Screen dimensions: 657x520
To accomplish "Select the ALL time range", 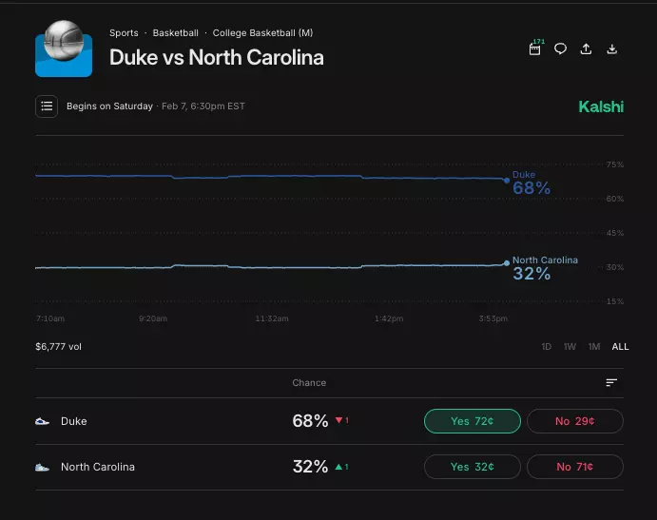I will [620, 347].
